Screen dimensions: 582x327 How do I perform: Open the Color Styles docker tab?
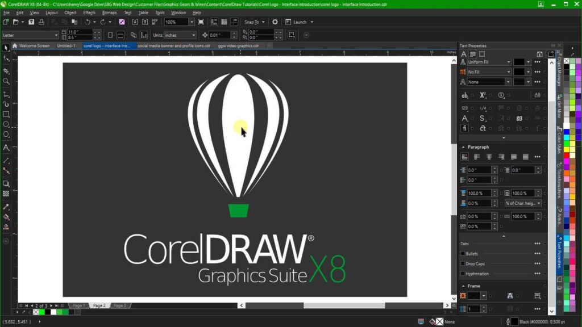coord(559,140)
